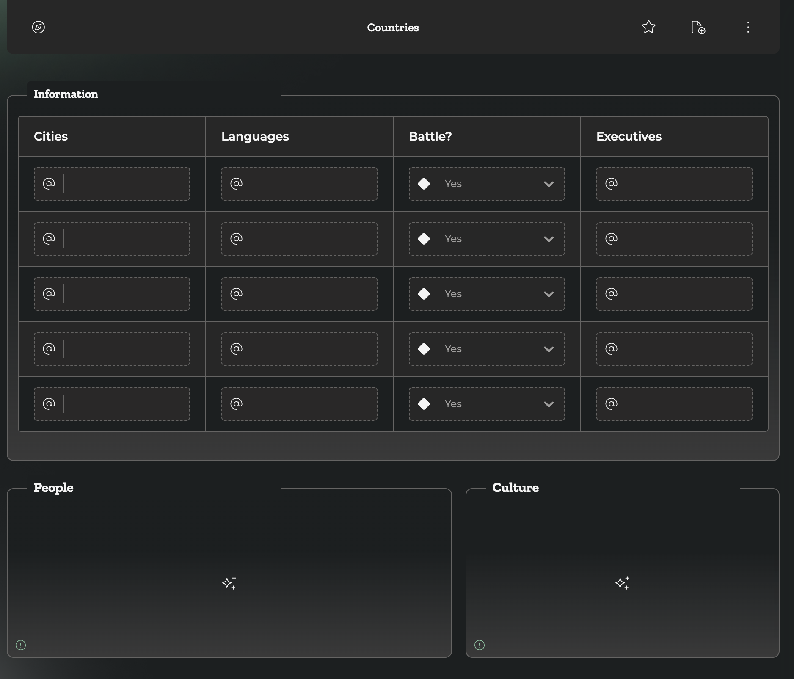Favorite the page with the star icon
Viewport: 794px width, 679px height.
pyautogui.click(x=648, y=28)
